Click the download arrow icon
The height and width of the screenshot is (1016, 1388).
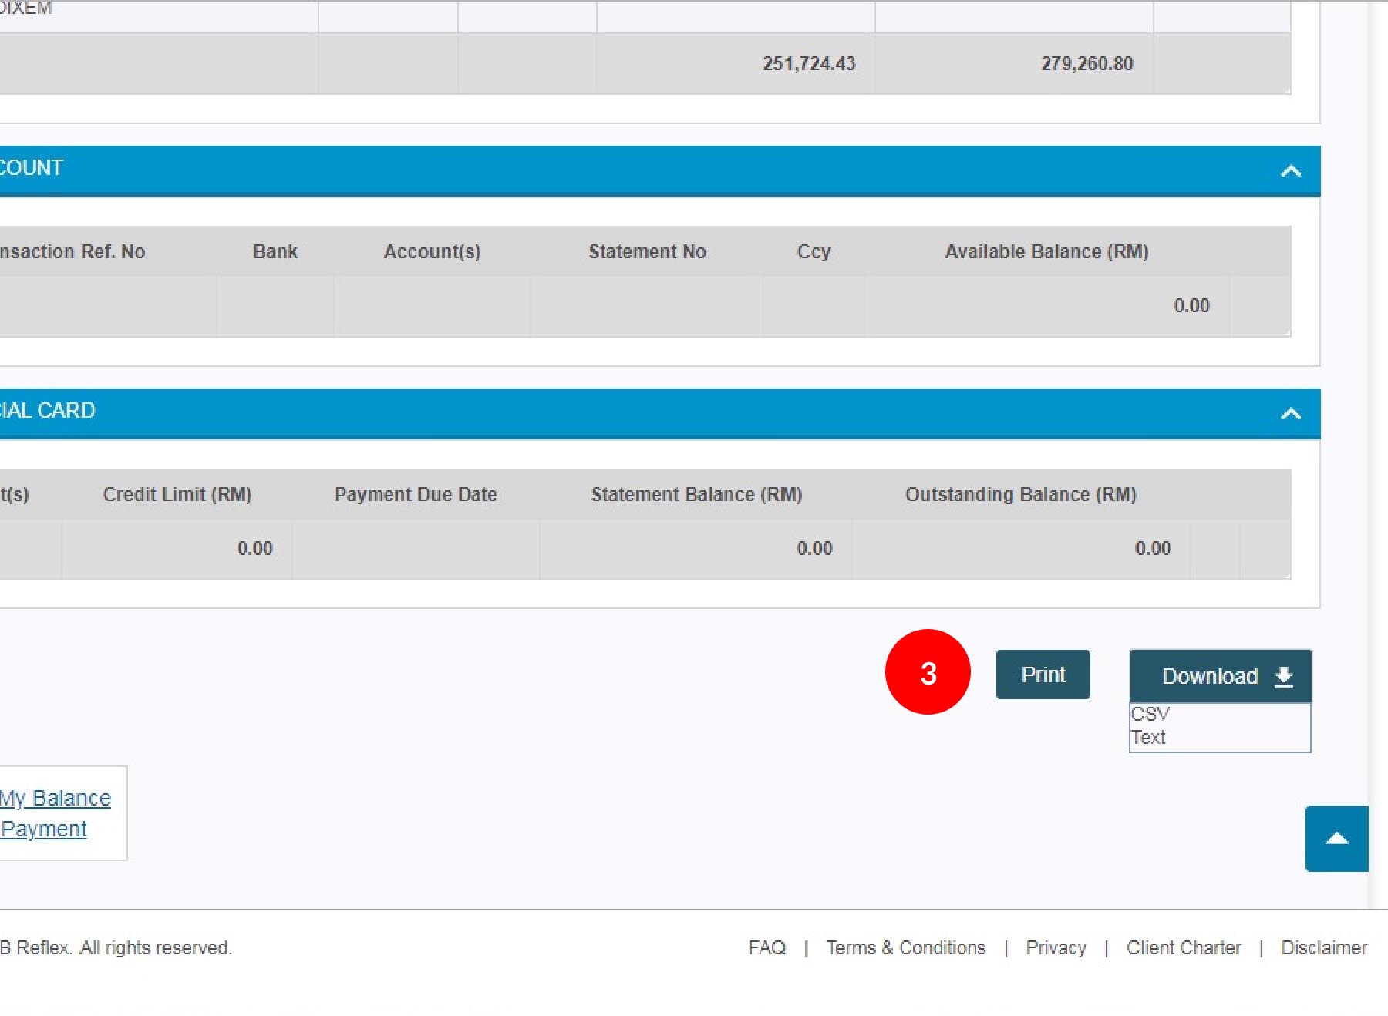[x=1283, y=676]
